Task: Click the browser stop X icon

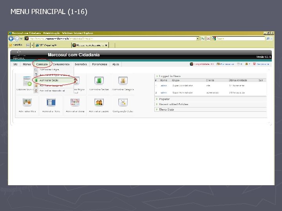Action: tap(208, 39)
